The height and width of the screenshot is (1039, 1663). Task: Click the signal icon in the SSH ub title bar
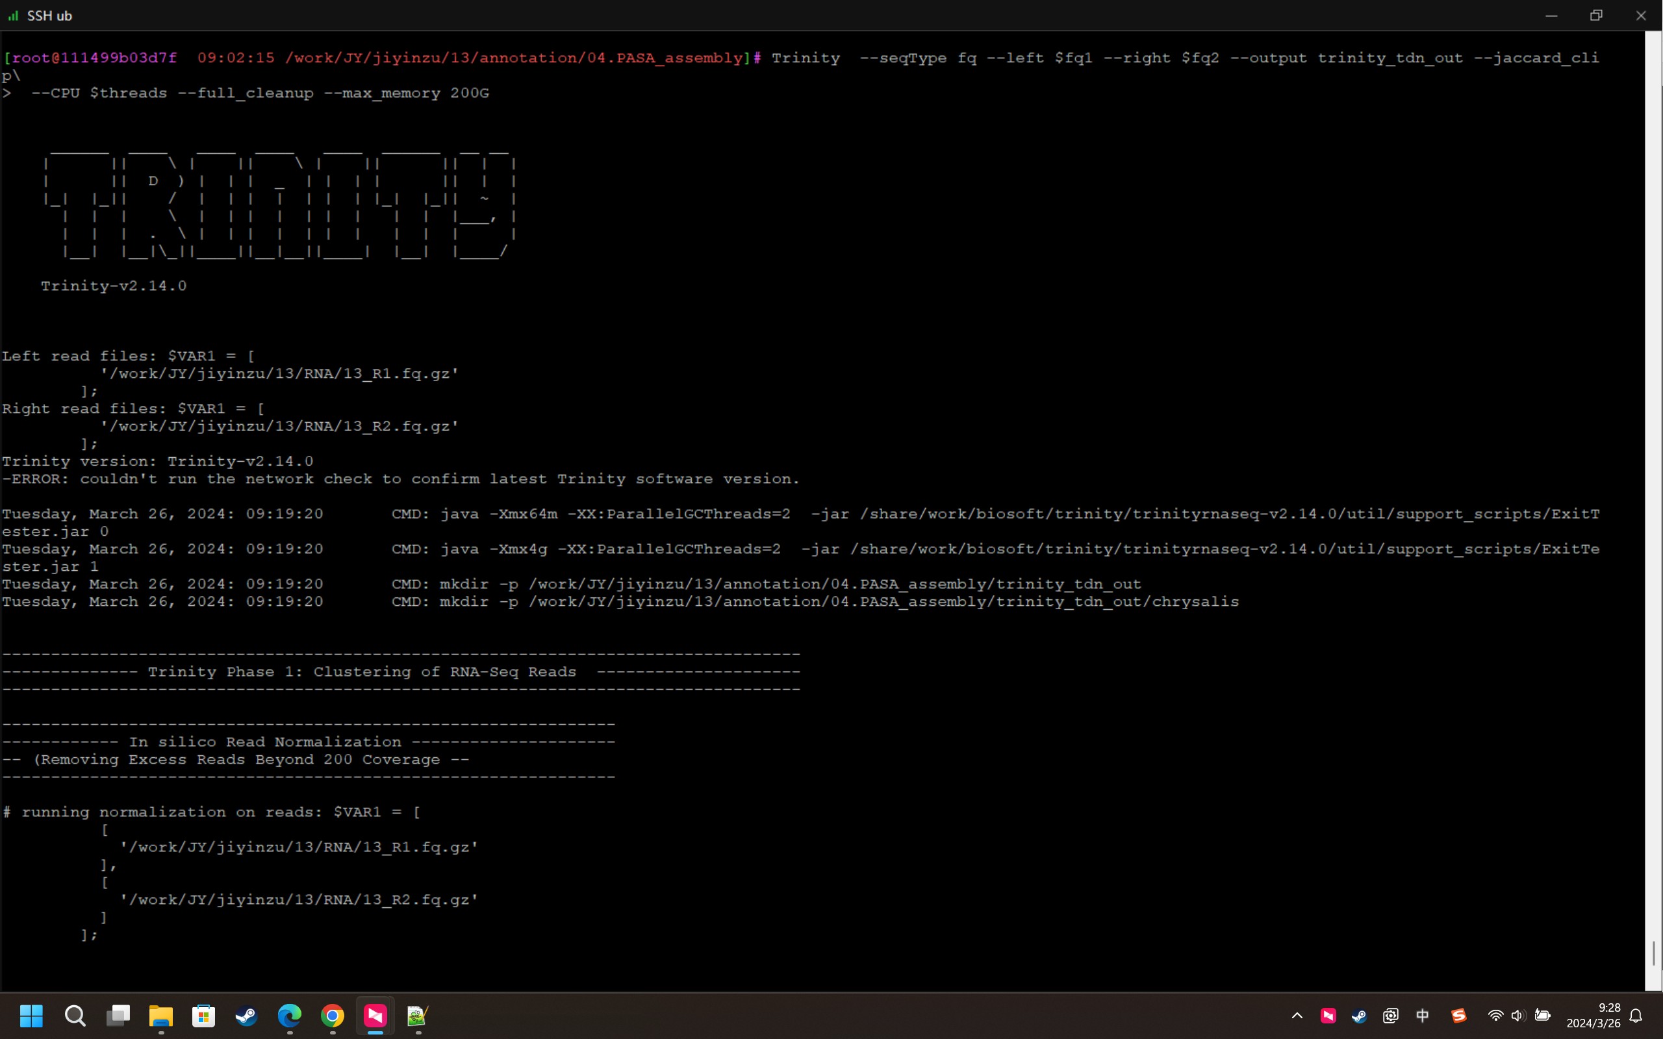click(x=13, y=16)
